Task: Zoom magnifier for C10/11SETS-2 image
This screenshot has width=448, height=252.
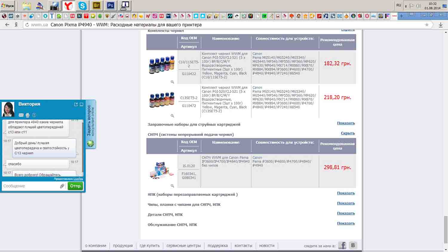Action: point(172,82)
